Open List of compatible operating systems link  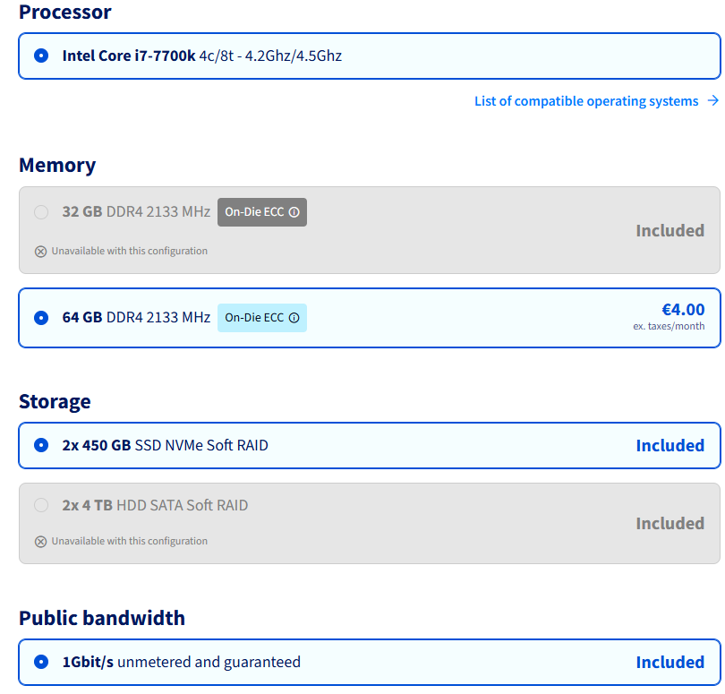pos(586,101)
